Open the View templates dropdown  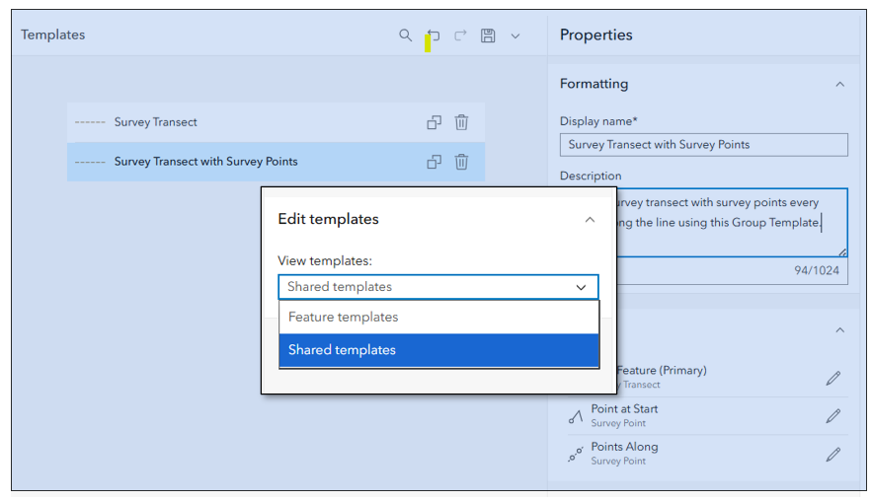point(438,287)
